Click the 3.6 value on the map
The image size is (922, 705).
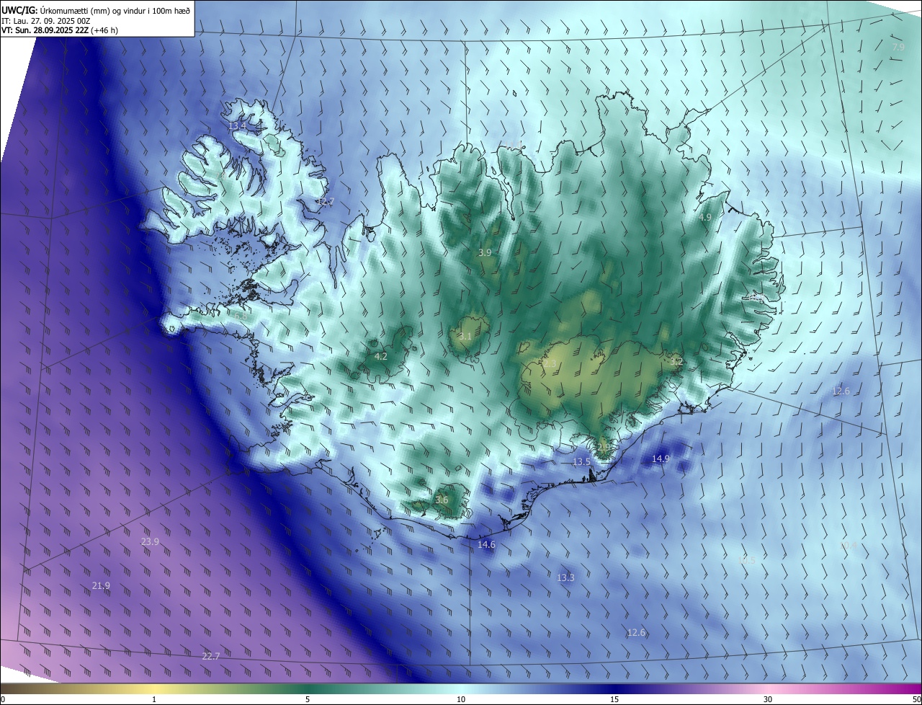point(442,500)
